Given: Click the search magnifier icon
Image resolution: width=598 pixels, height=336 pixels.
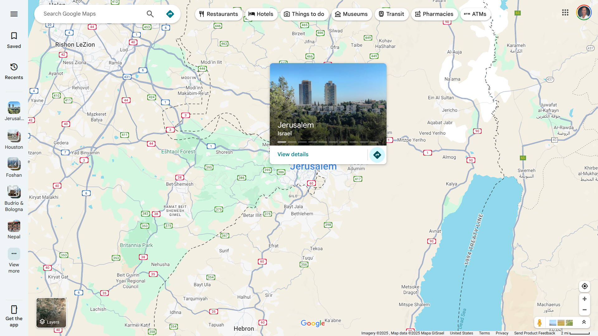Looking at the screenshot, I should pyautogui.click(x=150, y=14).
